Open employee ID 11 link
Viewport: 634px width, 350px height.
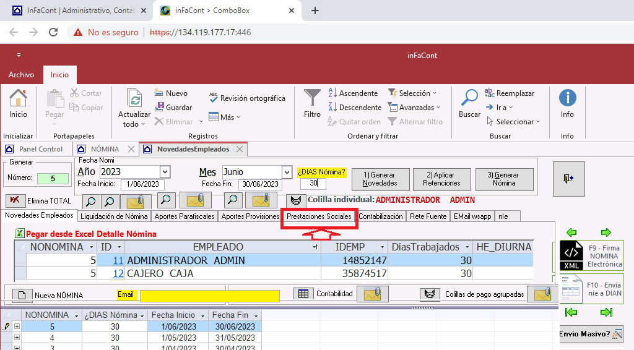pos(118,260)
